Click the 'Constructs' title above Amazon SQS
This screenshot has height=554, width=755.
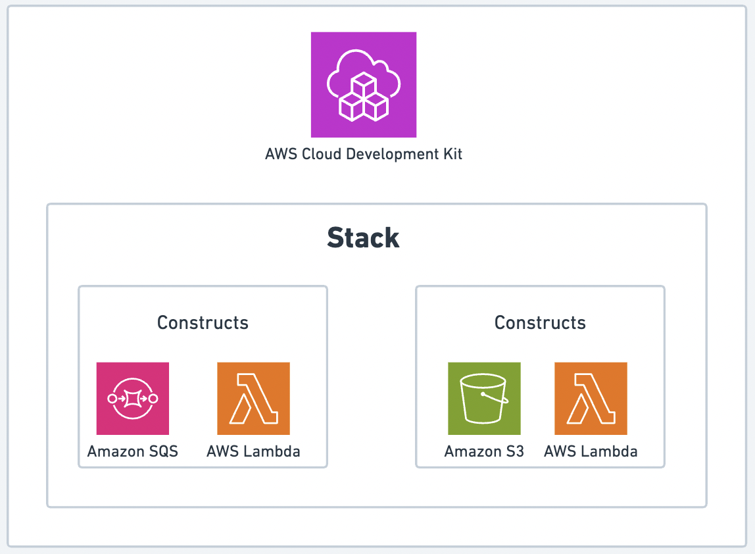[203, 323]
